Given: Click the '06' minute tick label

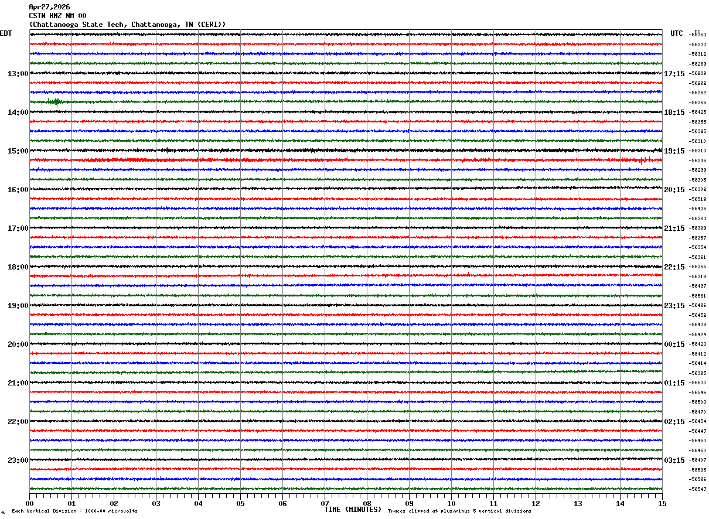Looking at the screenshot, I should coord(282,503).
